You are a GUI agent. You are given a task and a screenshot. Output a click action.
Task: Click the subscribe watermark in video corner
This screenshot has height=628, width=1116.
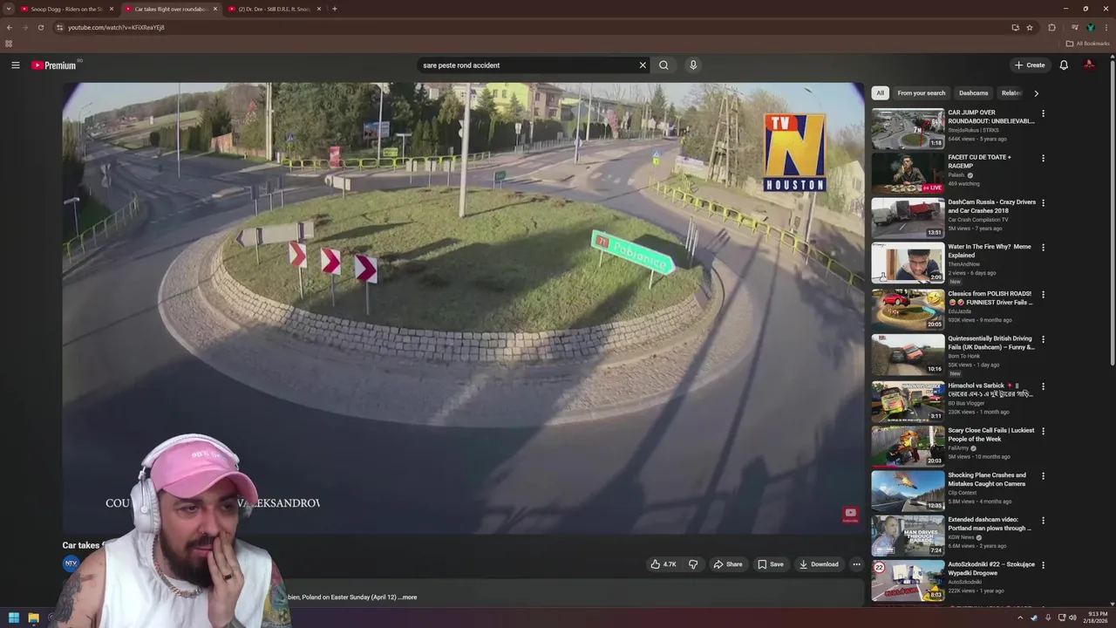coord(850,515)
